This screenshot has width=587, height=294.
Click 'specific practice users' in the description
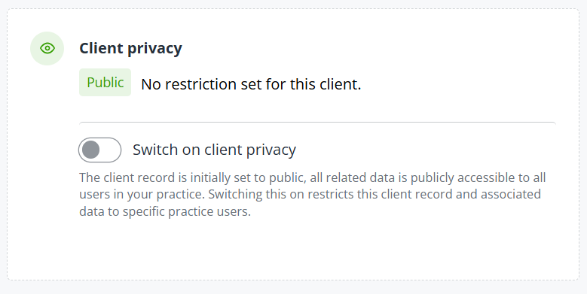click(185, 211)
